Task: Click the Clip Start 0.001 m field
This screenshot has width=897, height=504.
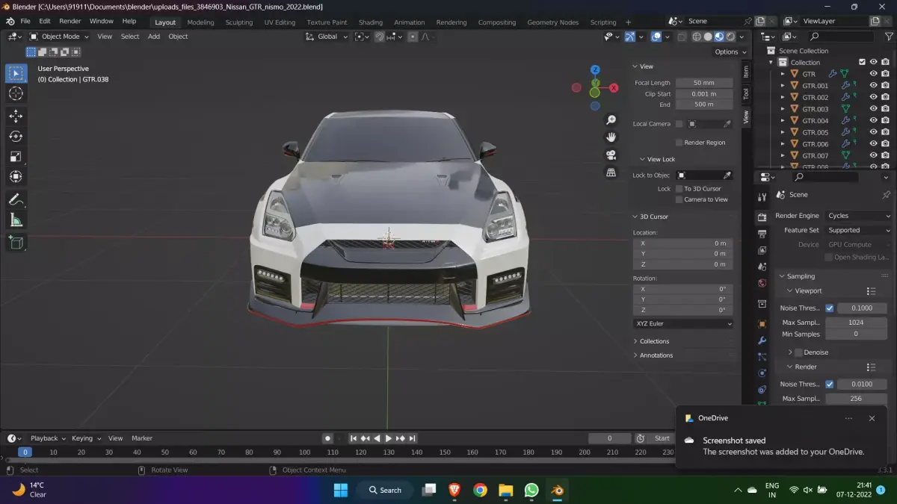Action: tap(704, 94)
